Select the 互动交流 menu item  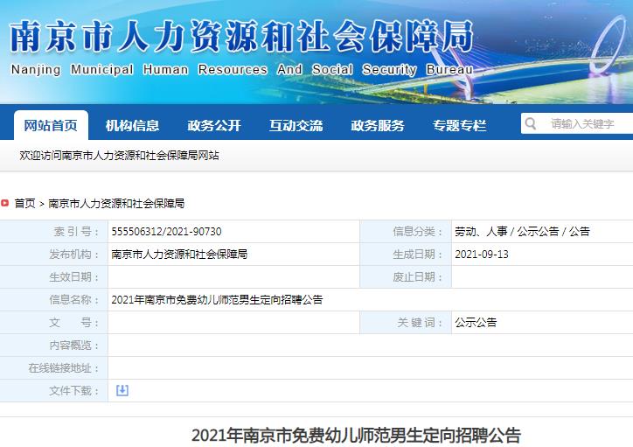click(x=296, y=125)
